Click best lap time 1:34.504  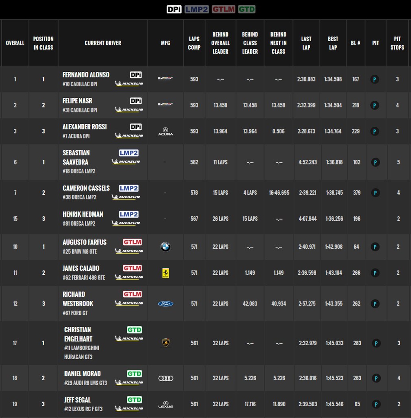point(333,105)
